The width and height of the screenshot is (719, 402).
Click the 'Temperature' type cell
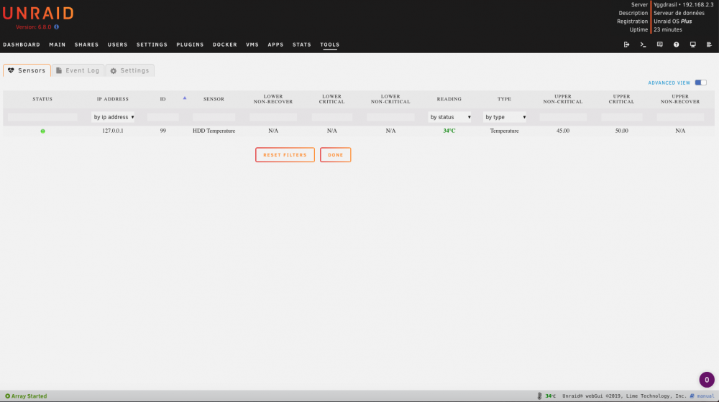[x=505, y=131]
